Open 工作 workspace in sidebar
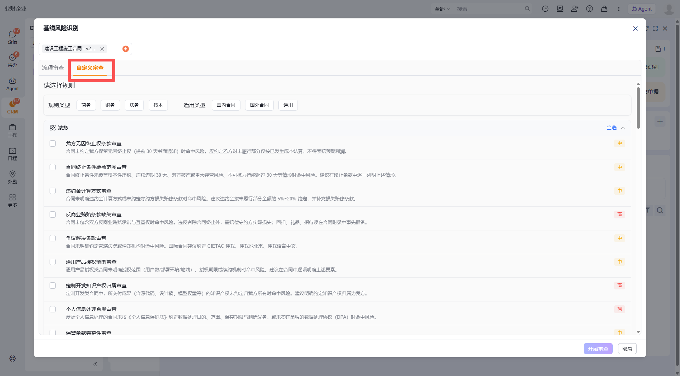The image size is (680, 376). (12, 130)
